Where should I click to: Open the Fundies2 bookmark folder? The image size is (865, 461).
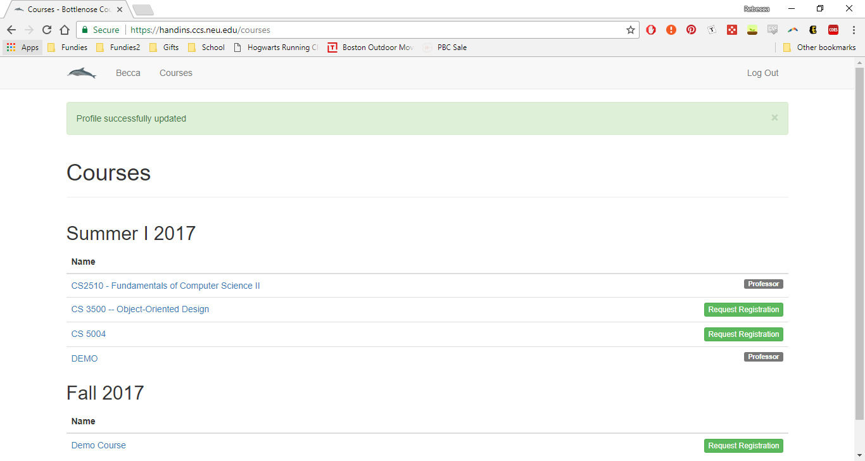(x=118, y=47)
